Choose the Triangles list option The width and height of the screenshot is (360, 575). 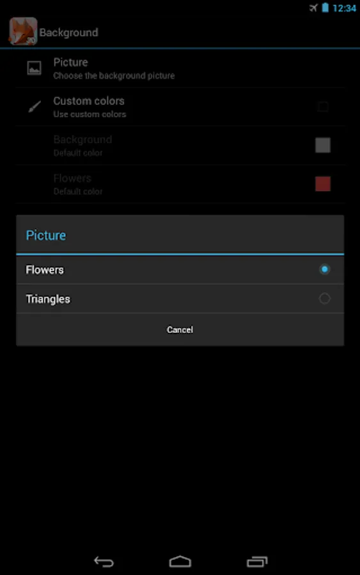pyautogui.click(x=180, y=298)
